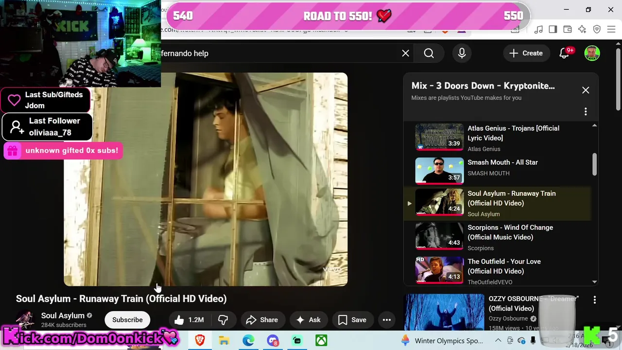Open the Winter Olympics news widget

point(442,340)
